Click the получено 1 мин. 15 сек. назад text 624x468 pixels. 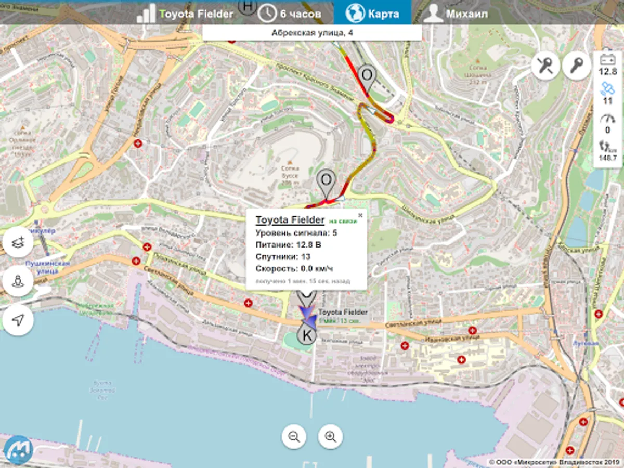click(303, 281)
